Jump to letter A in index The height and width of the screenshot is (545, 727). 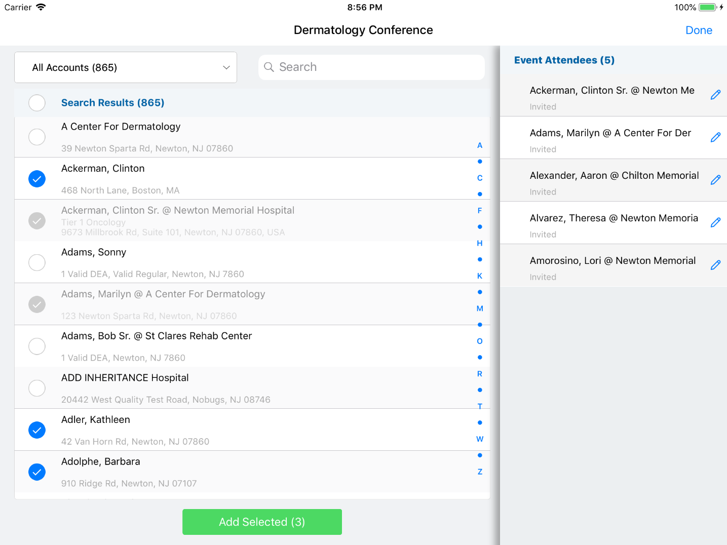(480, 145)
